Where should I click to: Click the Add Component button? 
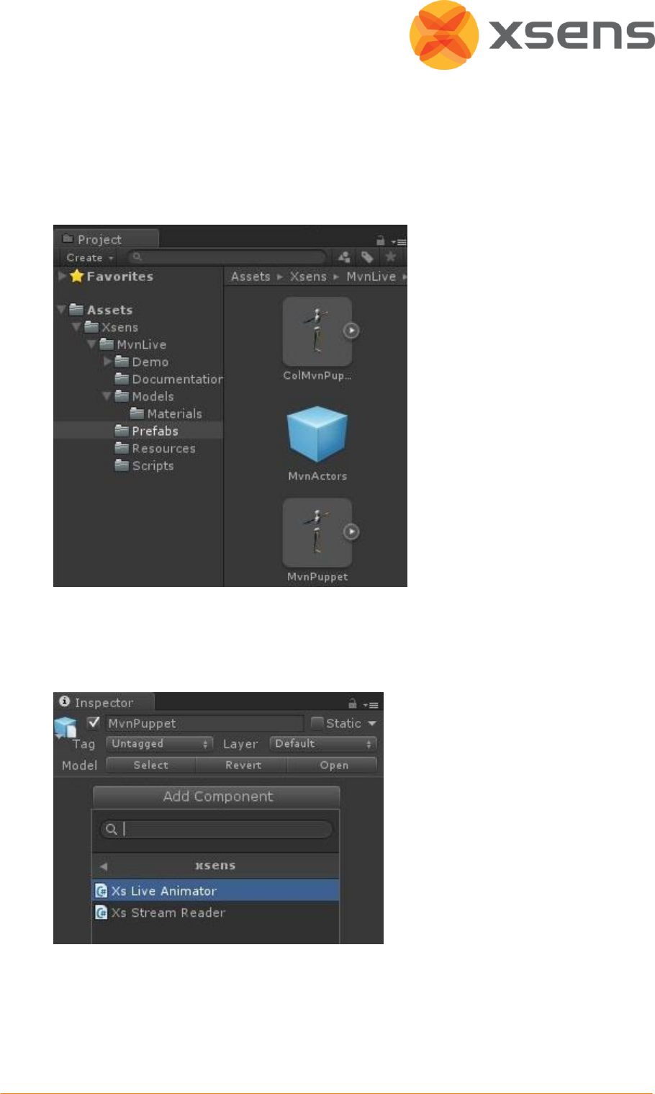coord(216,797)
